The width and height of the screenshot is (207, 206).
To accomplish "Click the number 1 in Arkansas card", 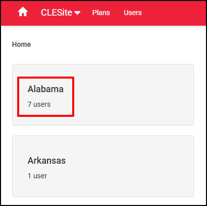I will [x=29, y=176].
